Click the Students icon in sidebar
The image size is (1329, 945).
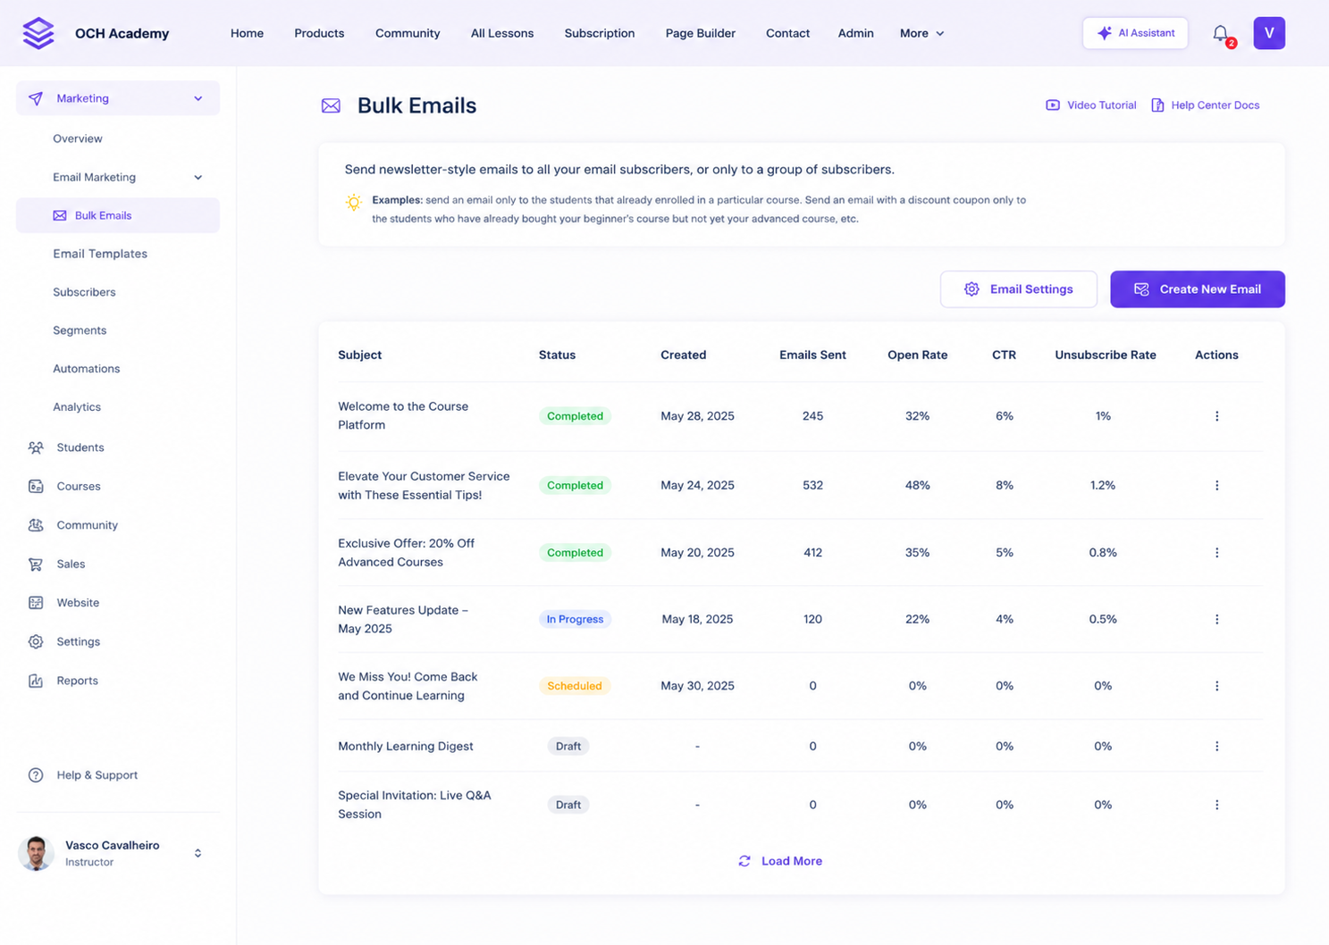36,447
